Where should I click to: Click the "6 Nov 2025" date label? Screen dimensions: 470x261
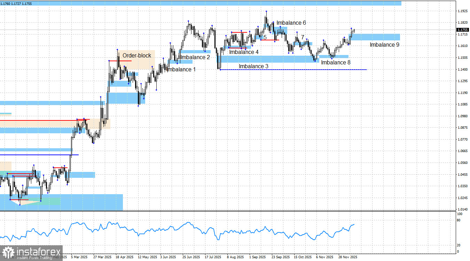325,257
